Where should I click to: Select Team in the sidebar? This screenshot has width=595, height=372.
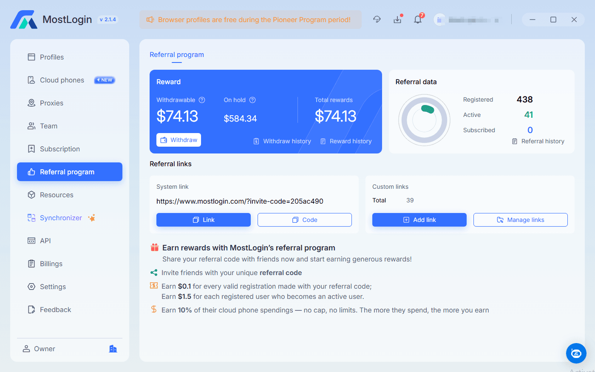[70, 126]
